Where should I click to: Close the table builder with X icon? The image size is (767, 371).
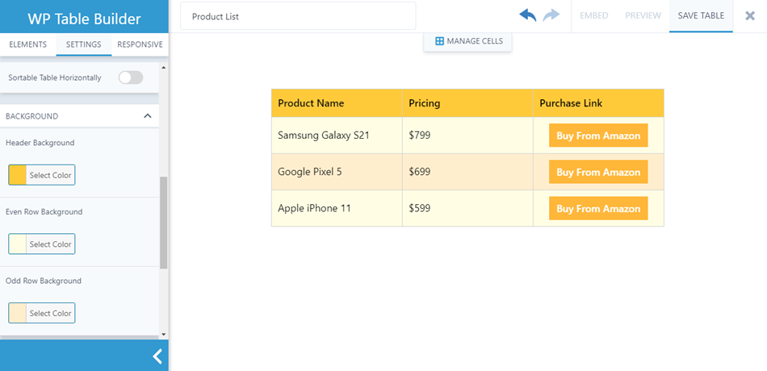pos(750,16)
